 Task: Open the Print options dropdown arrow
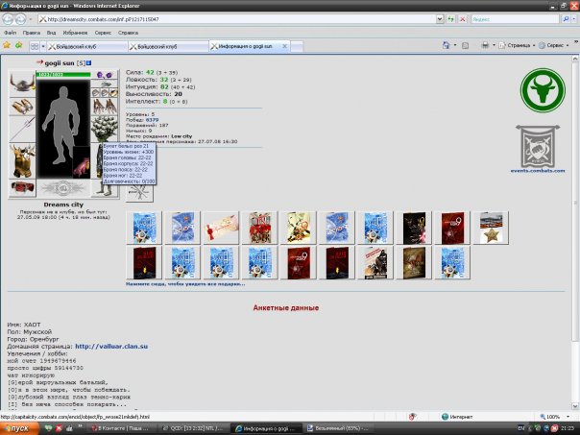494,45
